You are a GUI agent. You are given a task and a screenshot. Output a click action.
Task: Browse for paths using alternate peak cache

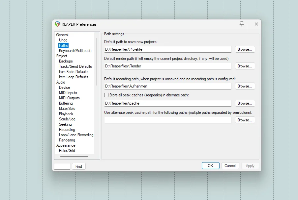(x=245, y=120)
